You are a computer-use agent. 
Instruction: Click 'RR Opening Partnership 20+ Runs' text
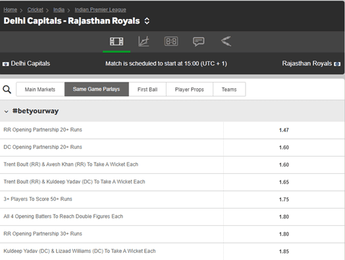43,130
